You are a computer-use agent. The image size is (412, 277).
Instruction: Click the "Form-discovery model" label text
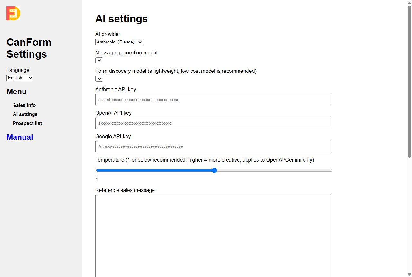[x=176, y=71]
